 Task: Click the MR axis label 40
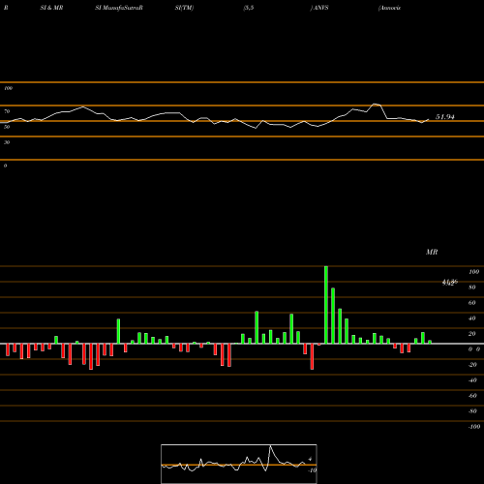coord(472,318)
